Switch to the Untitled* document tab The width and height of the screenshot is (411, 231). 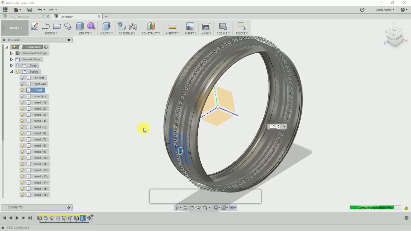pos(67,17)
